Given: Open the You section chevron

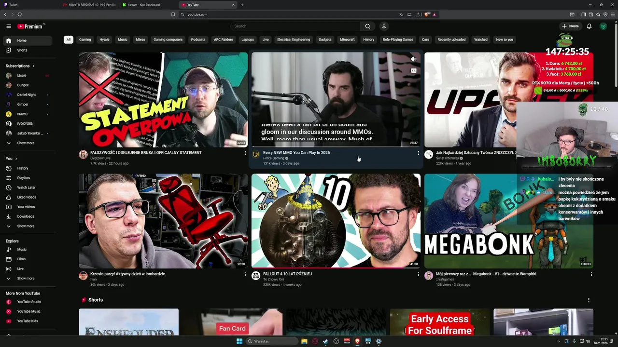Looking at the screenshot, I should [x=16, y=159].
